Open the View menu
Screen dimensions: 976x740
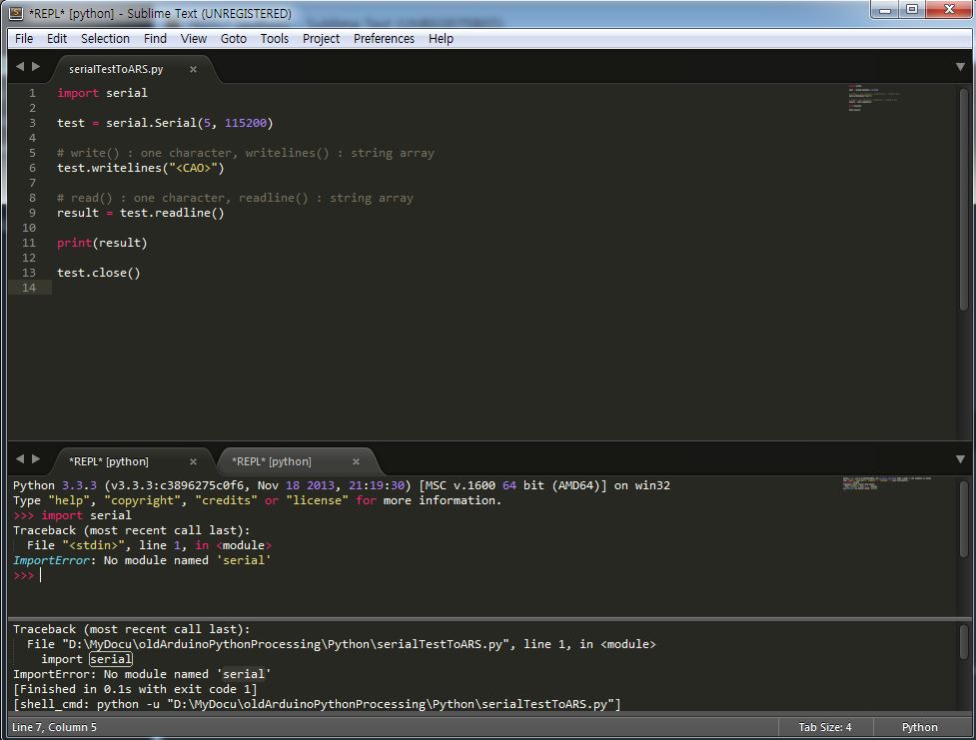pos(194,39)
